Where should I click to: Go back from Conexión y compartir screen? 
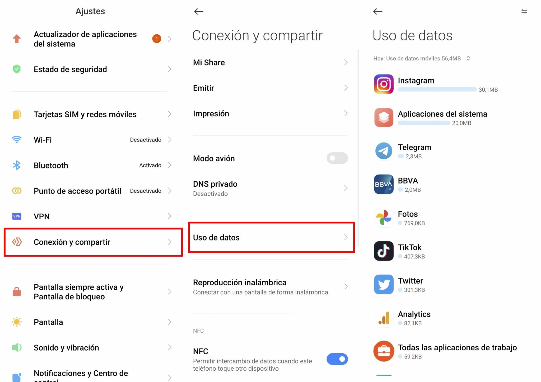tap(199, 11)
